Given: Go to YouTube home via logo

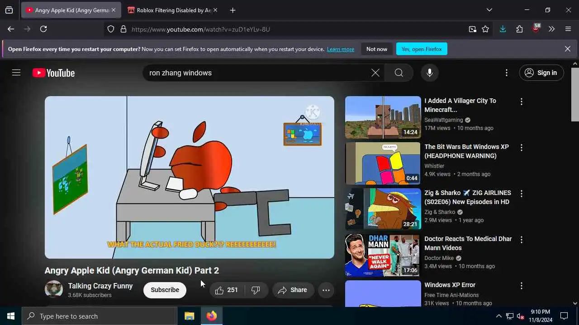Looking at the screenshot, I should click(53, 73).
